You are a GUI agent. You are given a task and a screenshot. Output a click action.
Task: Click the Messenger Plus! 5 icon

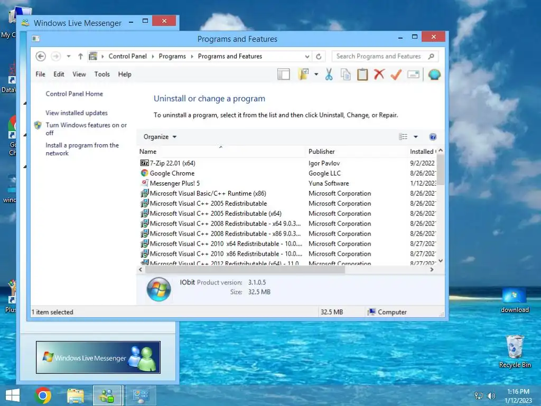click(x=145, y=183)
